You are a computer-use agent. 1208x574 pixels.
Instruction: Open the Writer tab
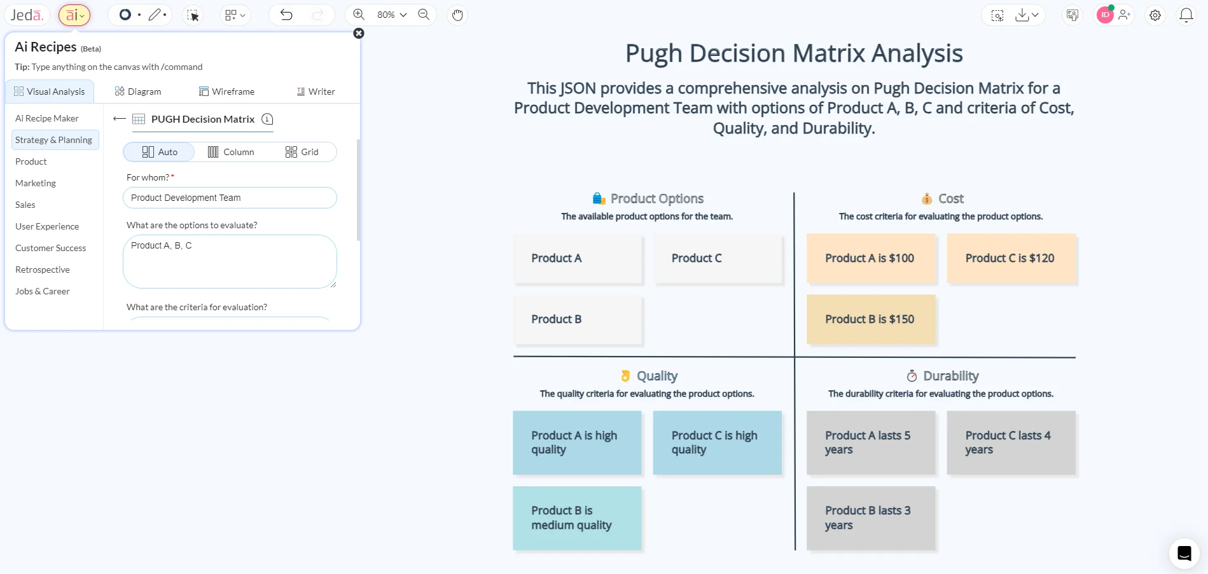tap(316, 91)
